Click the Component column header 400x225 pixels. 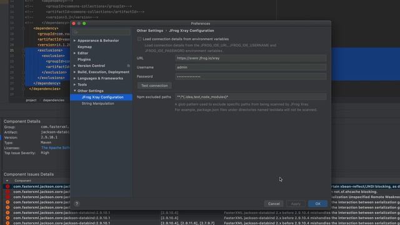point(22,181)
